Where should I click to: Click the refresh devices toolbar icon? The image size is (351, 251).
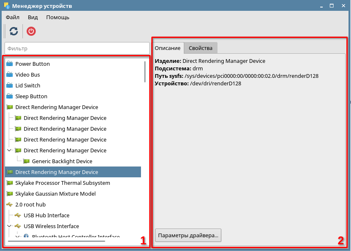(14, 31)
